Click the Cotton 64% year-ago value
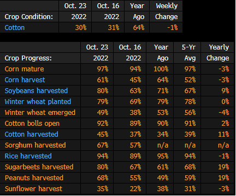The height and width of the screenshot is (196, 236). pos(139,28)
